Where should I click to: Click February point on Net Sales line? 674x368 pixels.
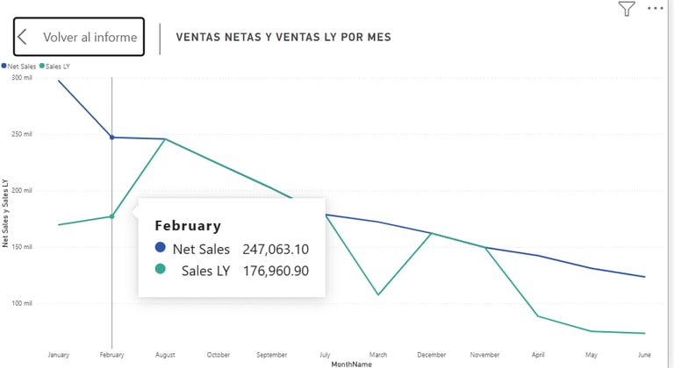pyautogui.click(x=111, y=137)
